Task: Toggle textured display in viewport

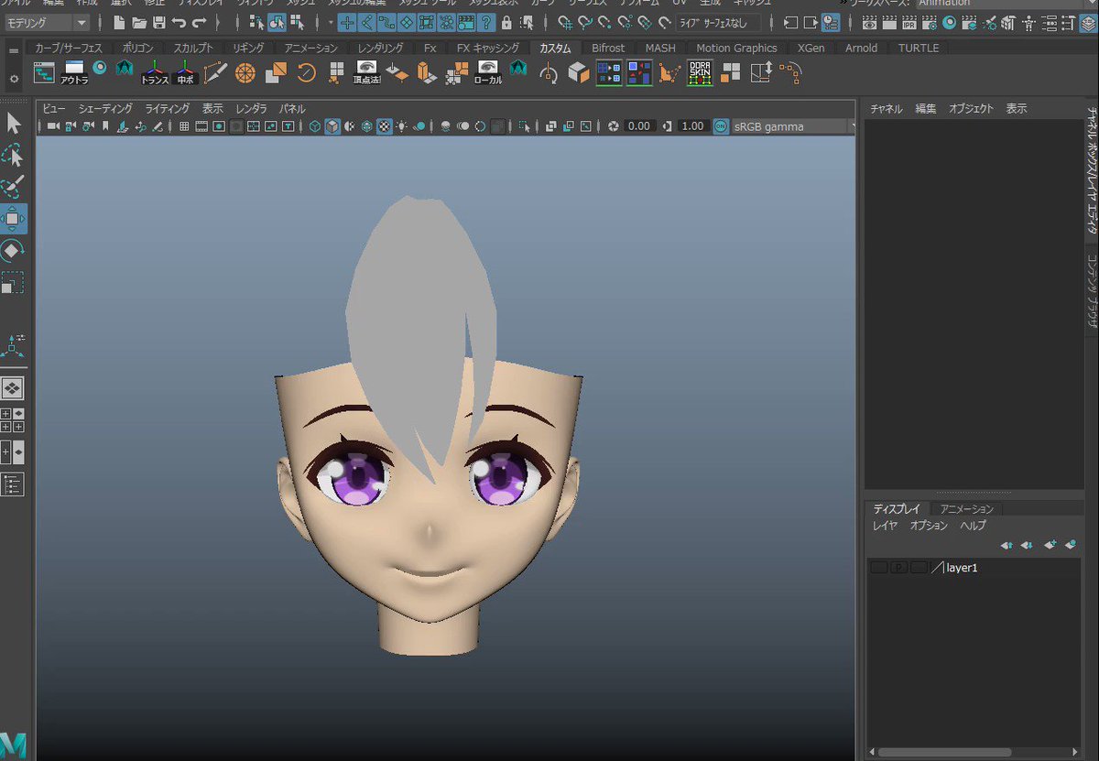Action: (x=385, y=126)
